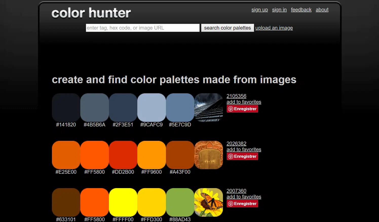Pick the #141820 dark color swatch
The width and height of the screenshot is (379, 222).
coord(66,107)
